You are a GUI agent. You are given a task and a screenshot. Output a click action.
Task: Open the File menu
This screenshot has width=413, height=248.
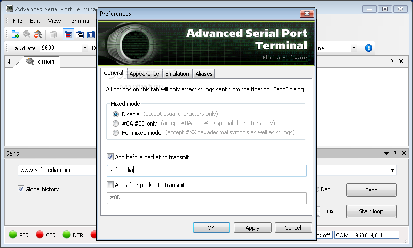pos(18,21)
